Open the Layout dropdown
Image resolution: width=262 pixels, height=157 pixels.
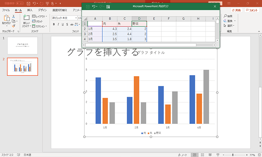pyautogui.click(x=39, y=16)
